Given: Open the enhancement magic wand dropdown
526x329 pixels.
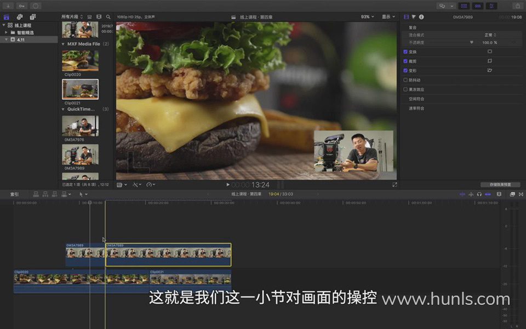Looking at the screenshot, I should point(137,185).
